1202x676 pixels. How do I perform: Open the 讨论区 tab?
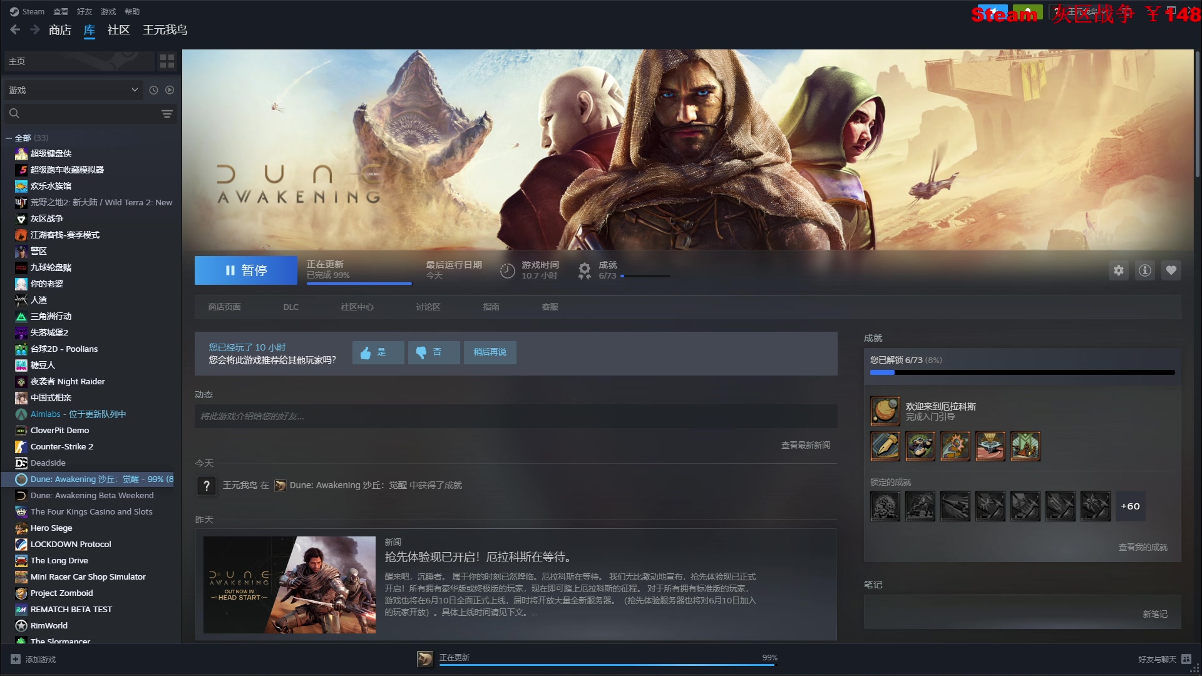[x=428, y=307]
